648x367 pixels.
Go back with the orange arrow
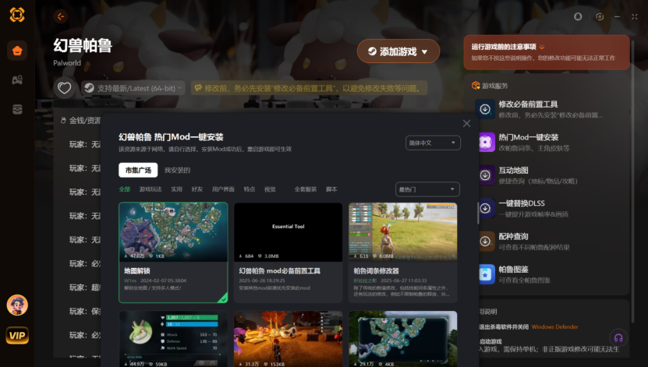(x=61, y=16)
